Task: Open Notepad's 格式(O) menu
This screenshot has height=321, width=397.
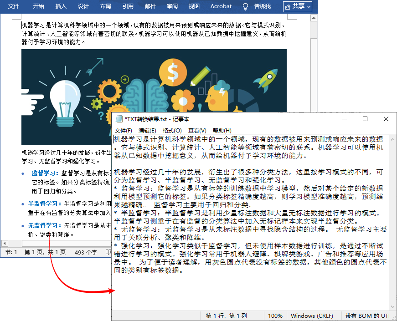Action: click(x=172, y=130)
